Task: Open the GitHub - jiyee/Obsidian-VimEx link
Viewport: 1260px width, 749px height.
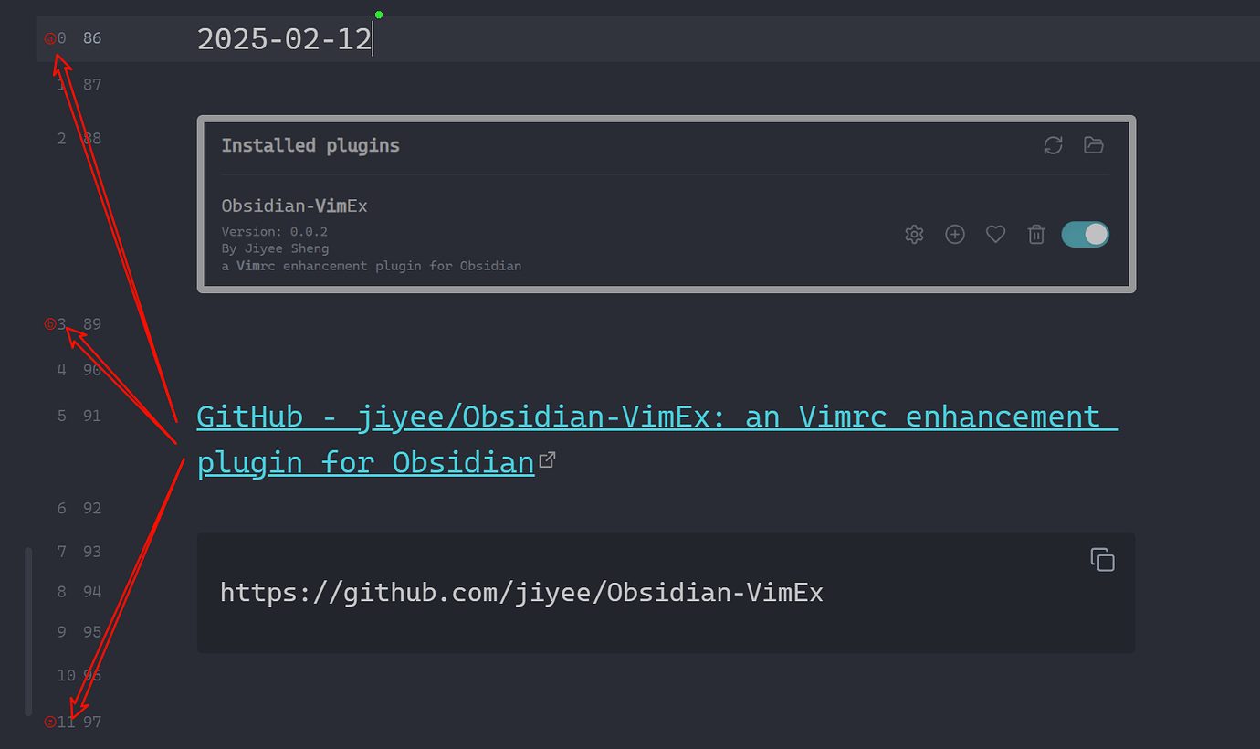Action: click(457, 416)
